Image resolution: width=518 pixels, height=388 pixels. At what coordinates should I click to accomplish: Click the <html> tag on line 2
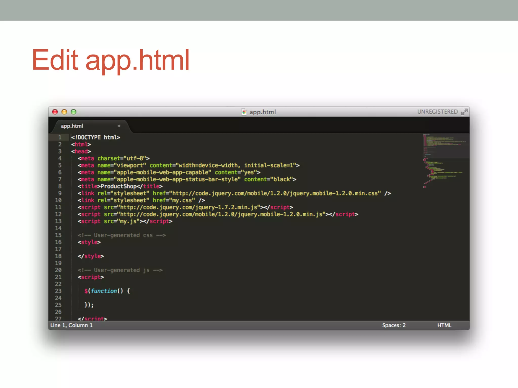tap(81, 144)
